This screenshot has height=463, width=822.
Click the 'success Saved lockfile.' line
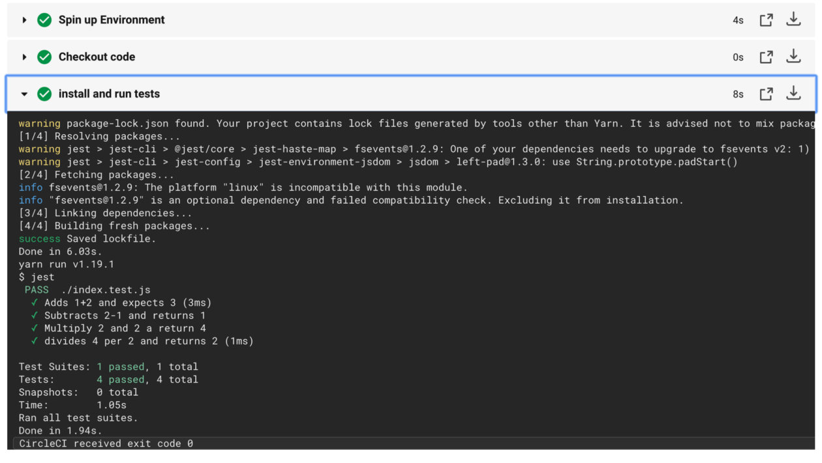pos(87,239)
